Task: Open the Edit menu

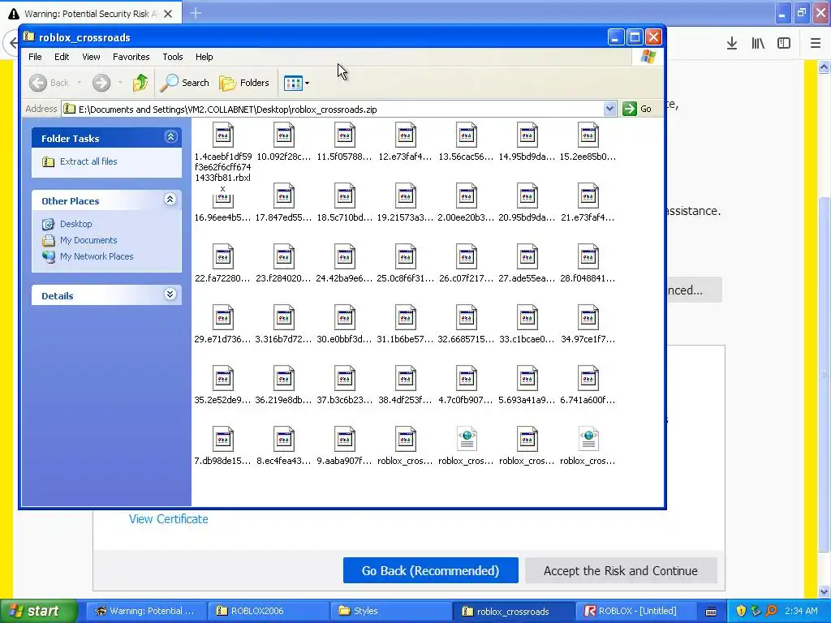Action: (x=62, y=57)
